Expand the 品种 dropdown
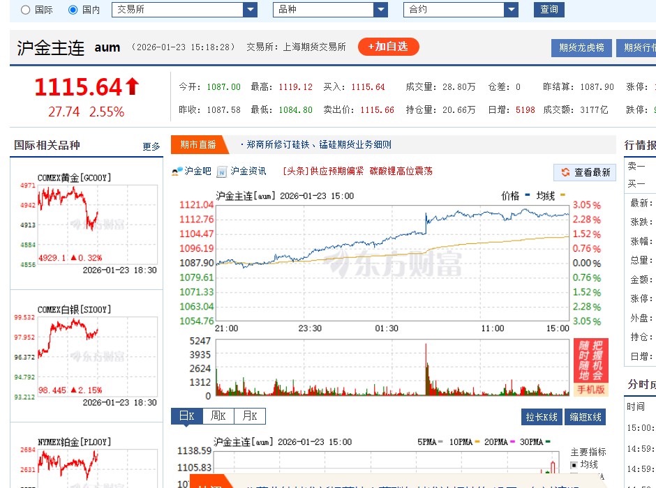 click(x=381, y=10)
